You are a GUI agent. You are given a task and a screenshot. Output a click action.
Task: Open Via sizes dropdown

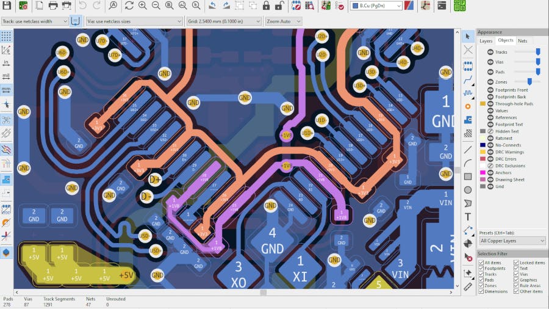134,21
